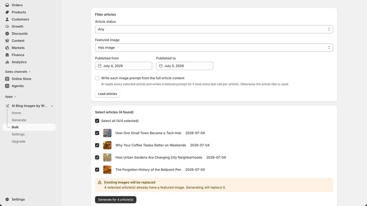367x206 pixels.
Task: Click the Published from date field
Action: pos(123,66)
